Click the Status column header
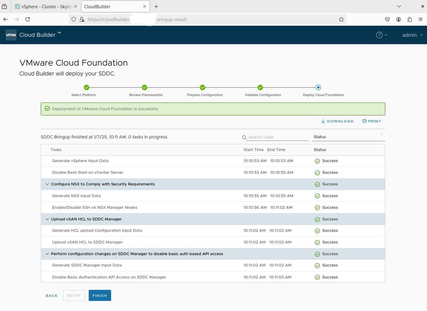This screenshot has height=311, width=427. tap(320, 150)
